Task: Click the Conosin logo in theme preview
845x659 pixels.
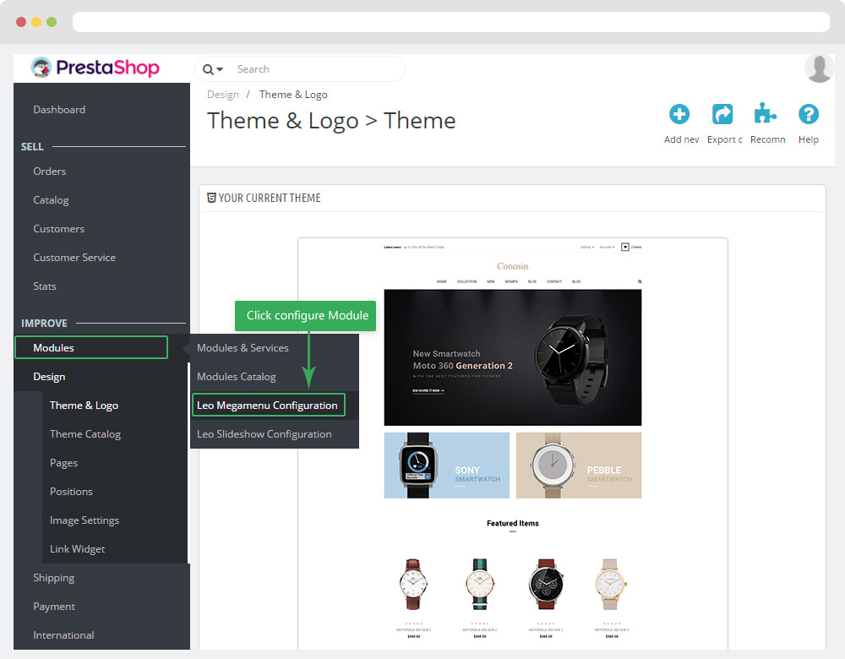Action: [513, 266]
